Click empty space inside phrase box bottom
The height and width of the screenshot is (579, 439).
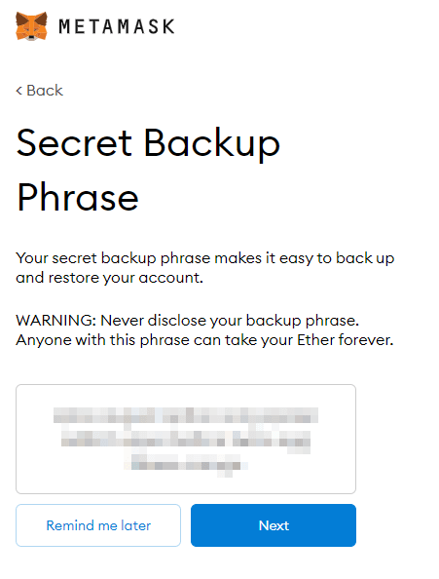(x=186, y=483)
